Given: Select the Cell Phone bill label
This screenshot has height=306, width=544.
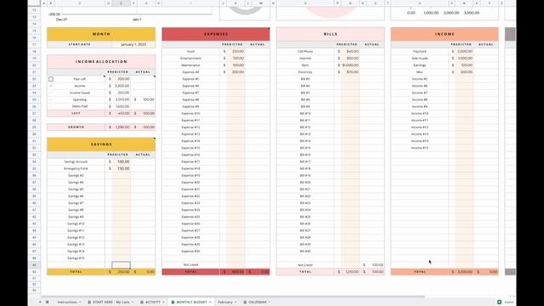Looking at the screenshot, I should (305, 51).
